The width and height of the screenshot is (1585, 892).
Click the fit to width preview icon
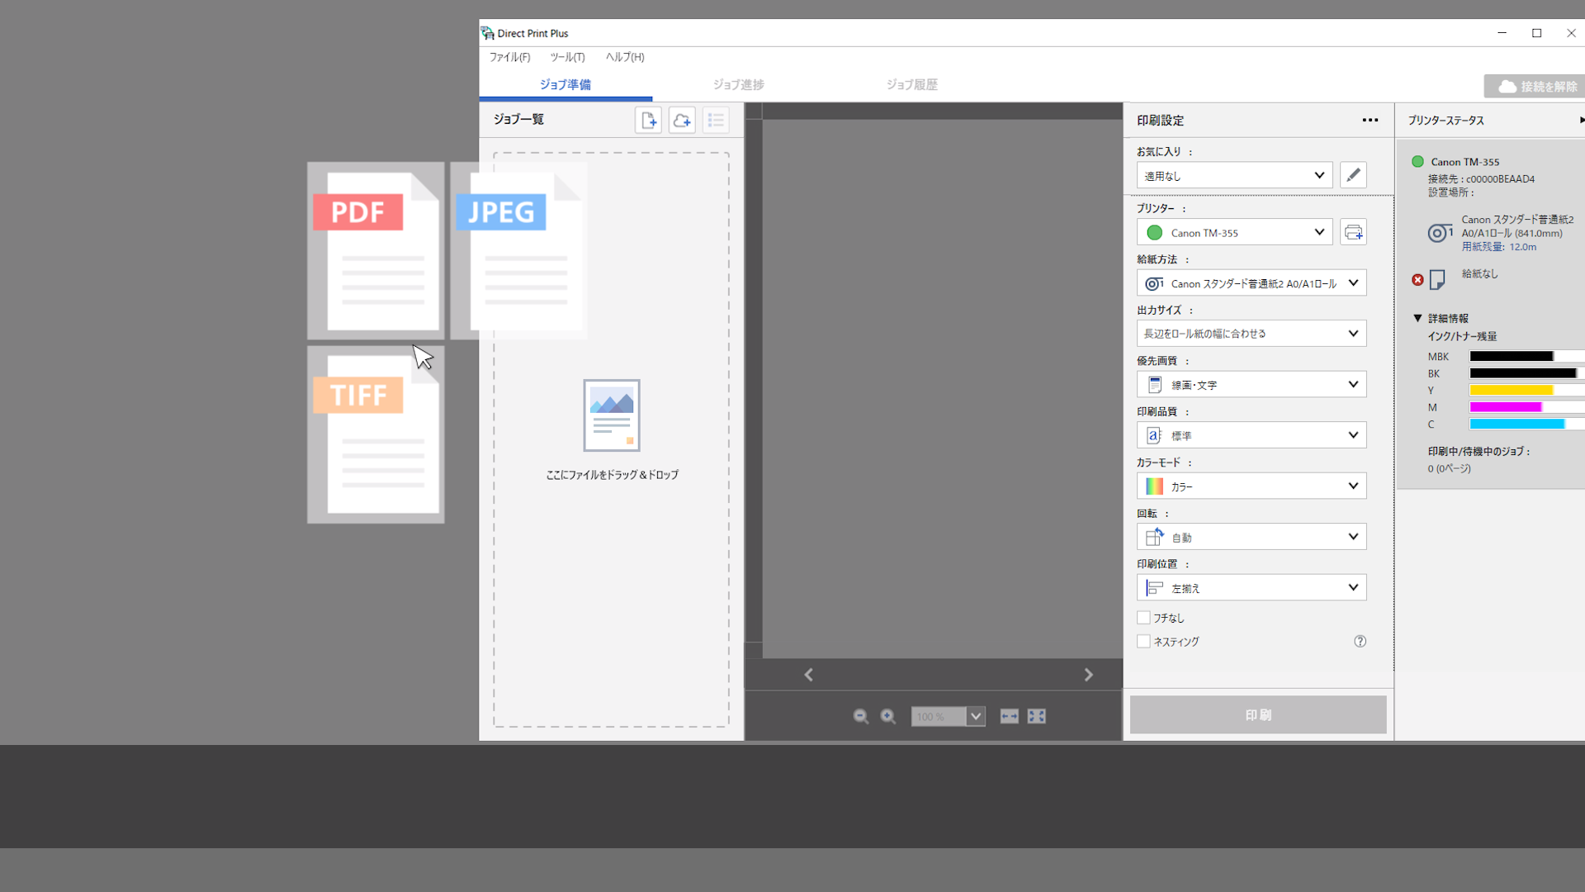coord(1009,717)
